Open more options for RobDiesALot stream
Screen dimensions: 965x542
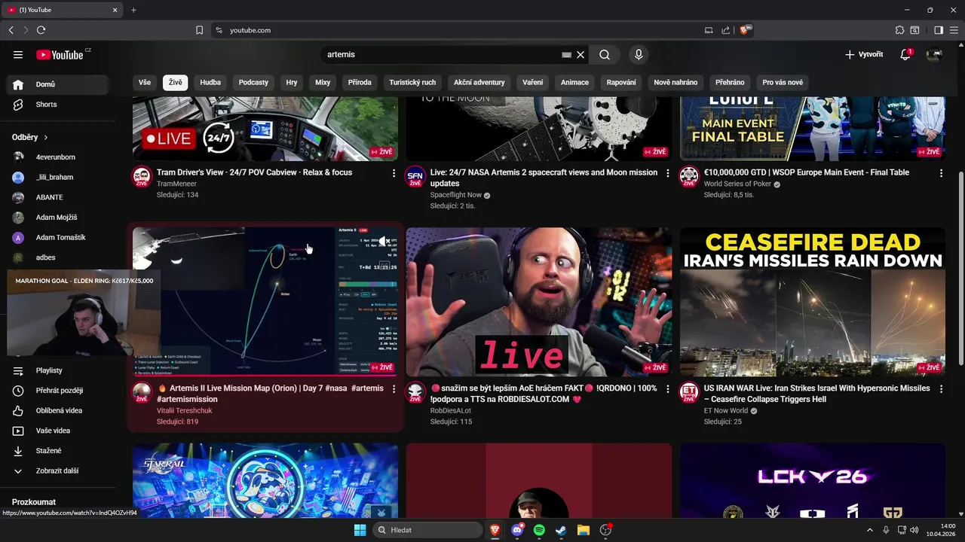667,389
